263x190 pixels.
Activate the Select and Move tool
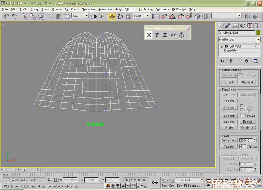coord(112,17)
